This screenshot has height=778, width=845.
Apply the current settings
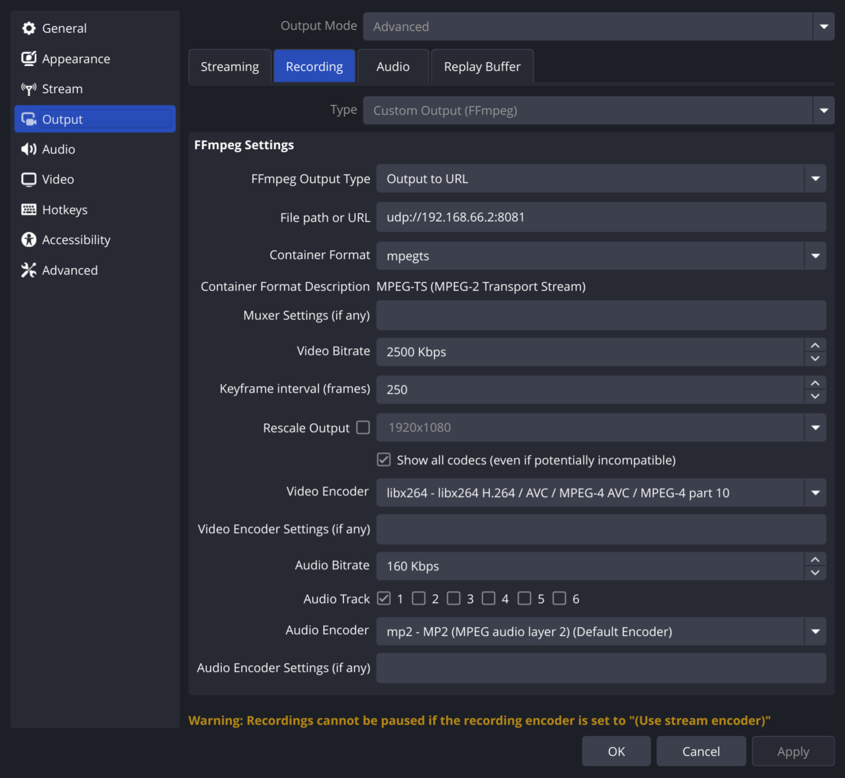click(x=793, y=751)
